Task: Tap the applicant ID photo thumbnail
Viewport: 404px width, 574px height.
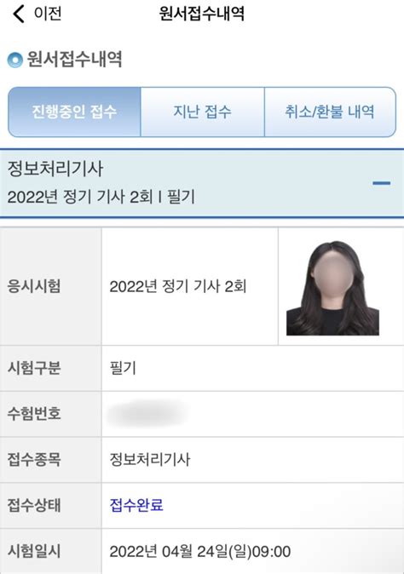Action: pos(332,288)
